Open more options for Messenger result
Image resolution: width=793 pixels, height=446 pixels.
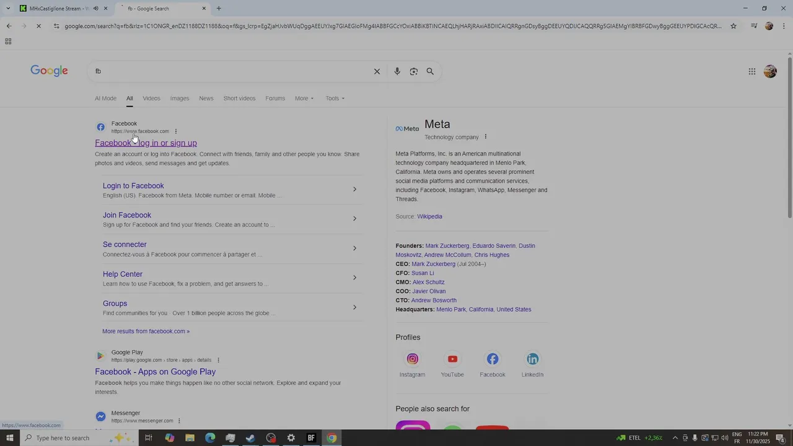(x=179, y=421)
